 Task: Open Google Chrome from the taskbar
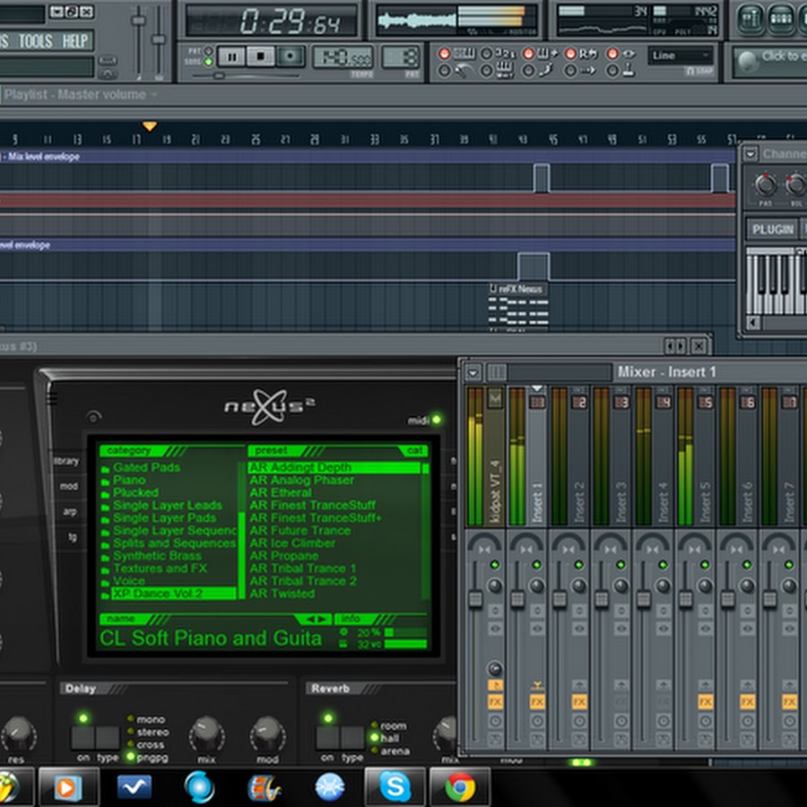(x=460, y=786)
